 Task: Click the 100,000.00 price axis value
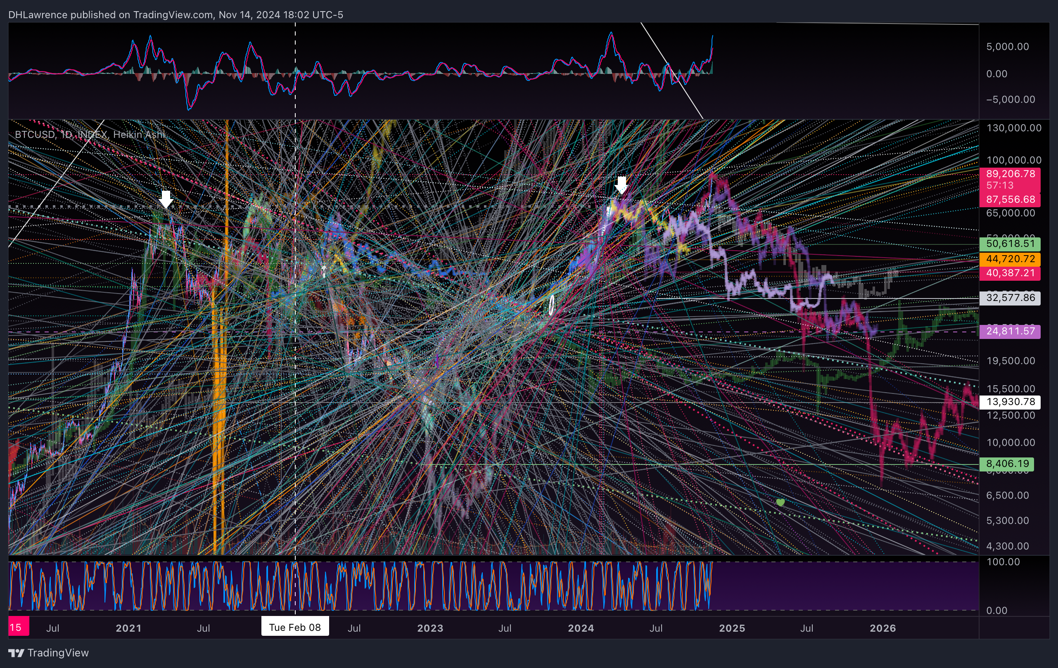1014,160
